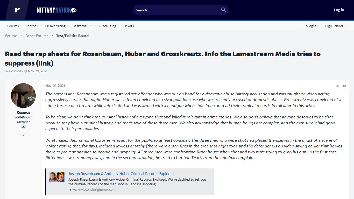Expand the FB Recruiting menu arrow
354x199 pixels.
point(68,26)
